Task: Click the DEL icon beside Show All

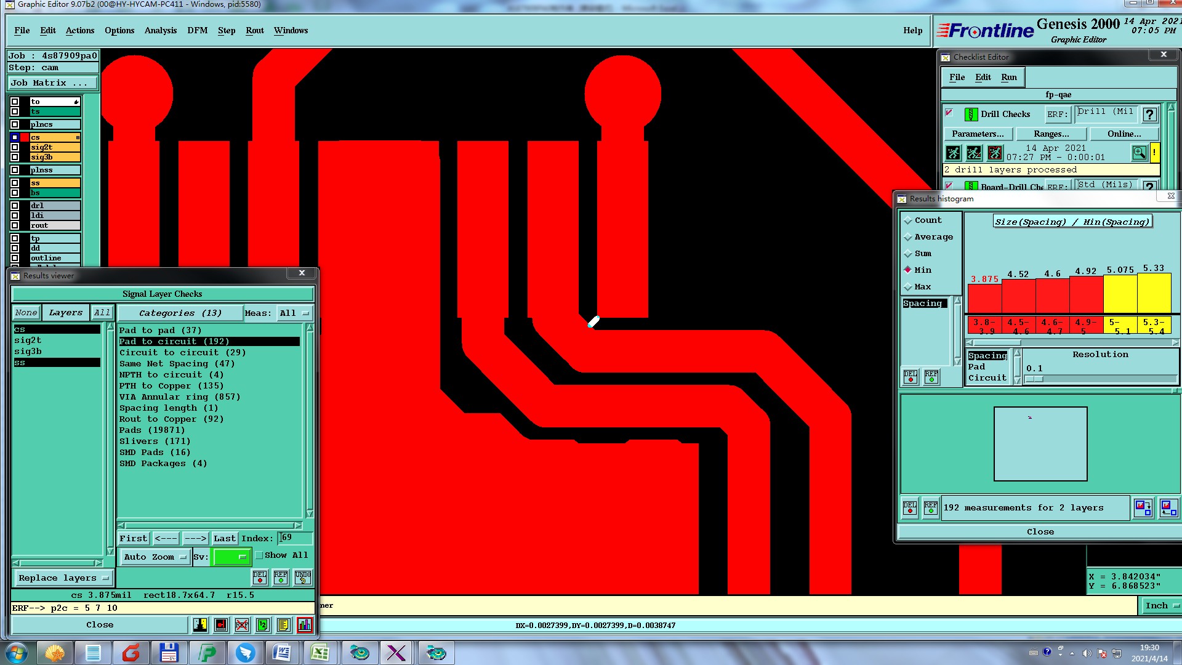Action: 260,578
